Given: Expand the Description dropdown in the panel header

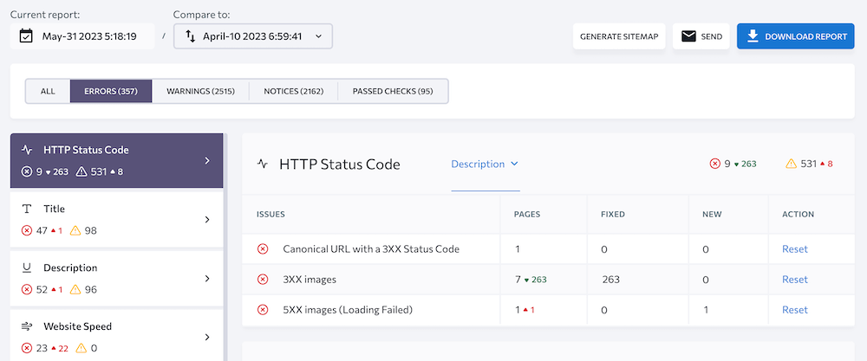Looking at the screenshot, I should pyautogui.click(x=484, y=164).
